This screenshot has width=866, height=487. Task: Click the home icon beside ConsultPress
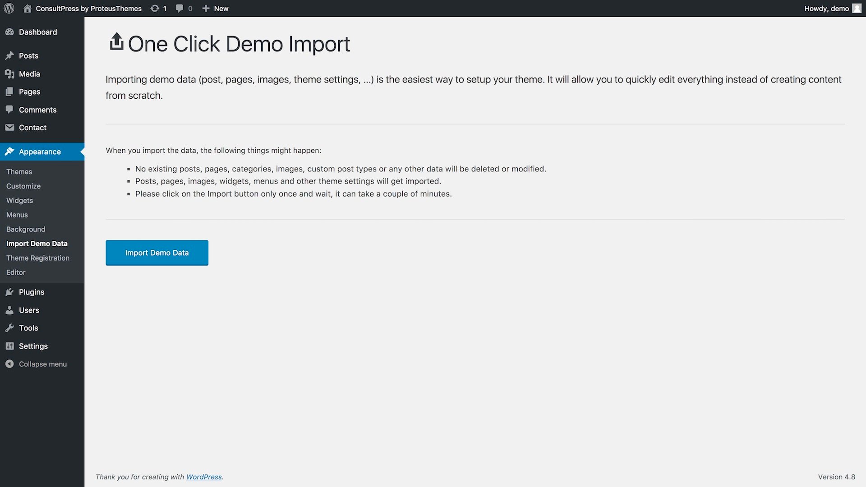pyautogui.click(x=28, y=8)
